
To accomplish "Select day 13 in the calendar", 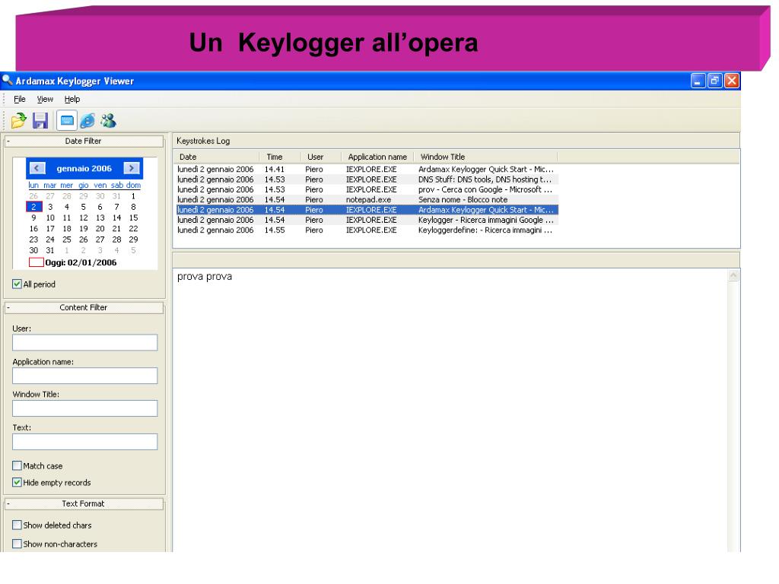I will (100, 217).
